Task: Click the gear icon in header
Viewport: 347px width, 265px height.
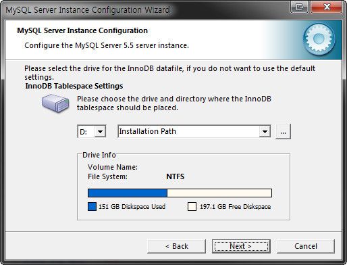Action: (319, 39)
